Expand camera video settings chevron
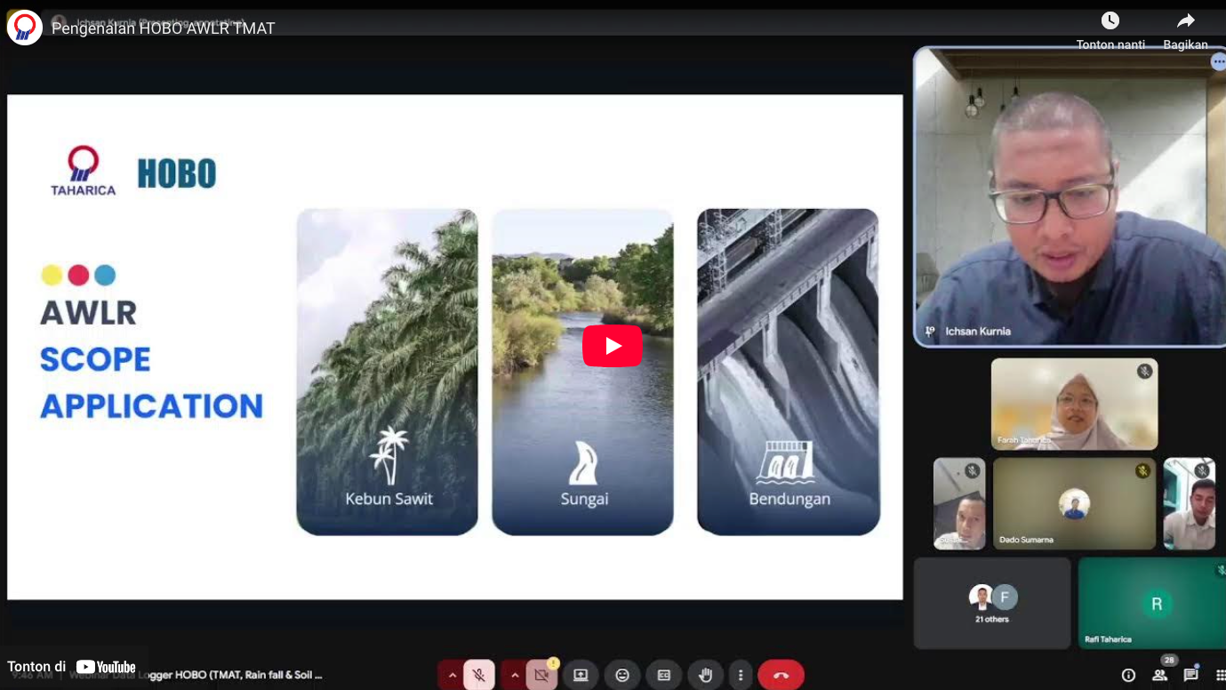The width and height of the screenshot is (1226, 690). [x=514, y=676]
